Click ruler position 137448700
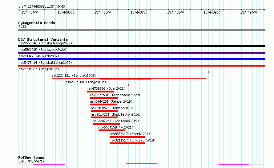 click(x=139, y=12)
